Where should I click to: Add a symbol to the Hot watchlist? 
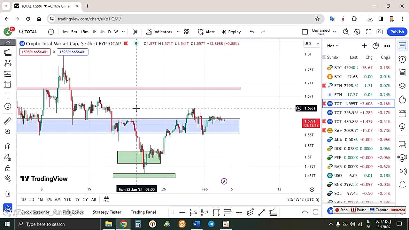coord(364,46)
